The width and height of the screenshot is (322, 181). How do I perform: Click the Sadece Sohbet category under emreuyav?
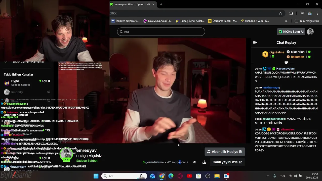(87, 161)
